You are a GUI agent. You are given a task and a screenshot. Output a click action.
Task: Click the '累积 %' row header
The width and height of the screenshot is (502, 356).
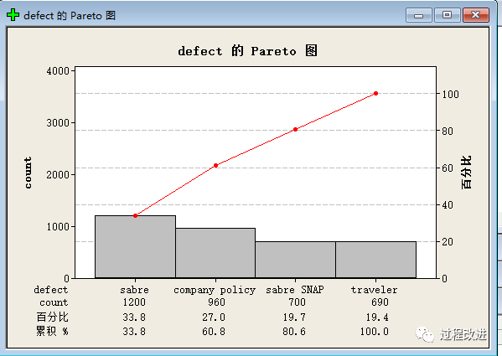pyautogui.click(x=52, y=331)
